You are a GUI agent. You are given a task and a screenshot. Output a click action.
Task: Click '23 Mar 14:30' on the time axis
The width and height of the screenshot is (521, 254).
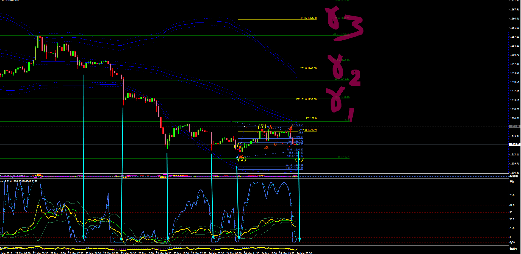pos(164,253)
